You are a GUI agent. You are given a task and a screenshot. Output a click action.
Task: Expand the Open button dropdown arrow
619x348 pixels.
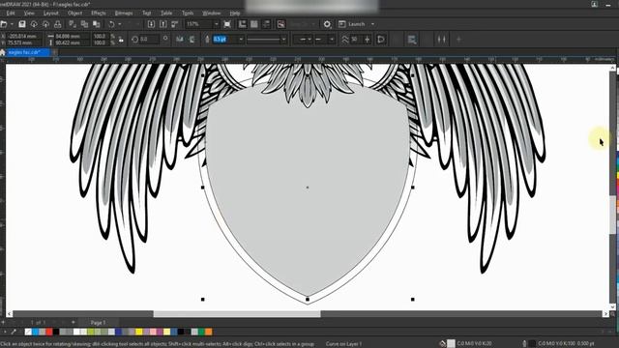[12, 24]
